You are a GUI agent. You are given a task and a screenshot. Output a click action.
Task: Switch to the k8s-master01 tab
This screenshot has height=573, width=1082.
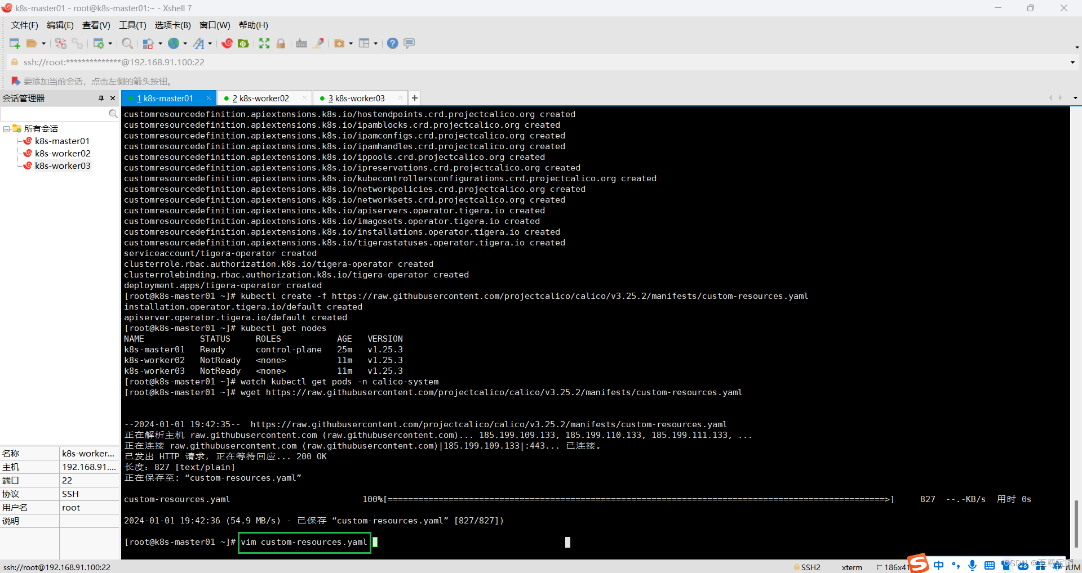click(165, 98)
